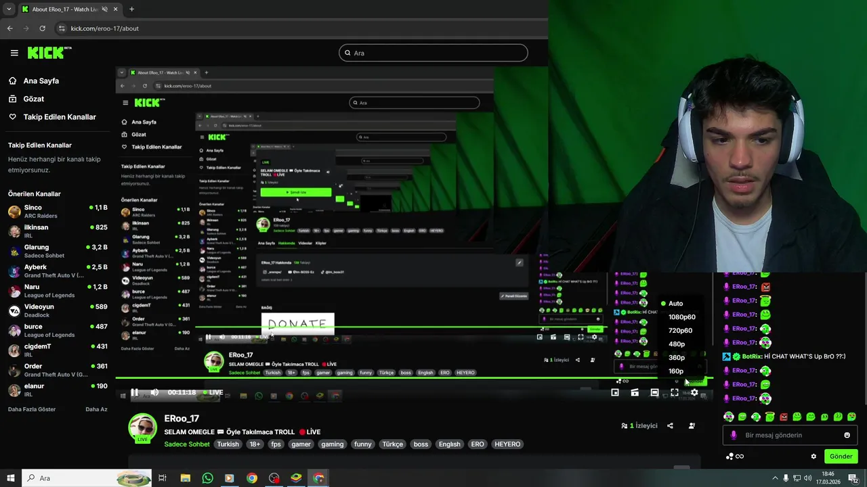Collapse list with Daha Az
Image resolution: width=867 pixels, height=487 pixels.
click(x=96, y=409)
